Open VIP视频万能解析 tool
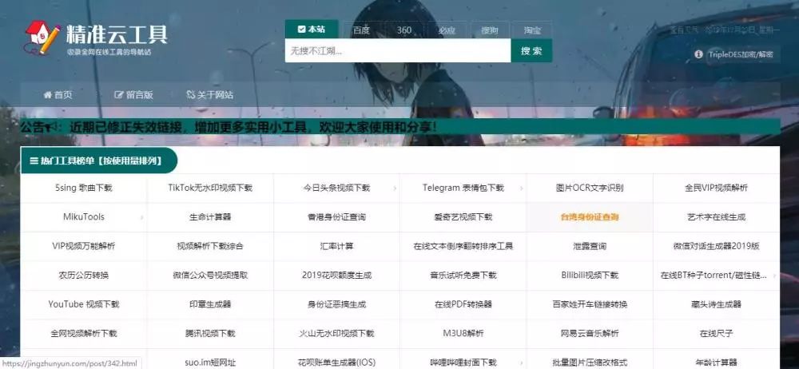The width and height of the screenshot is (799, 369). coord(84,246)
